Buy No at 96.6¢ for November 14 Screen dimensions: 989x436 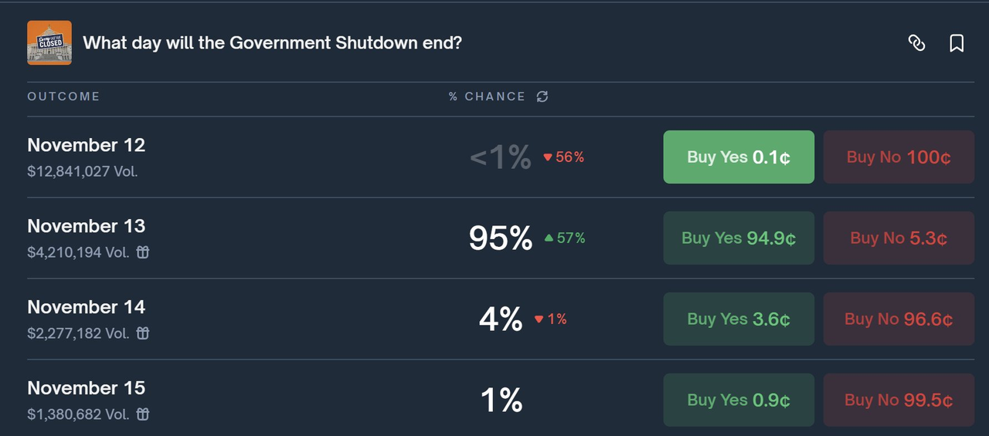click(x=899, y=319)
